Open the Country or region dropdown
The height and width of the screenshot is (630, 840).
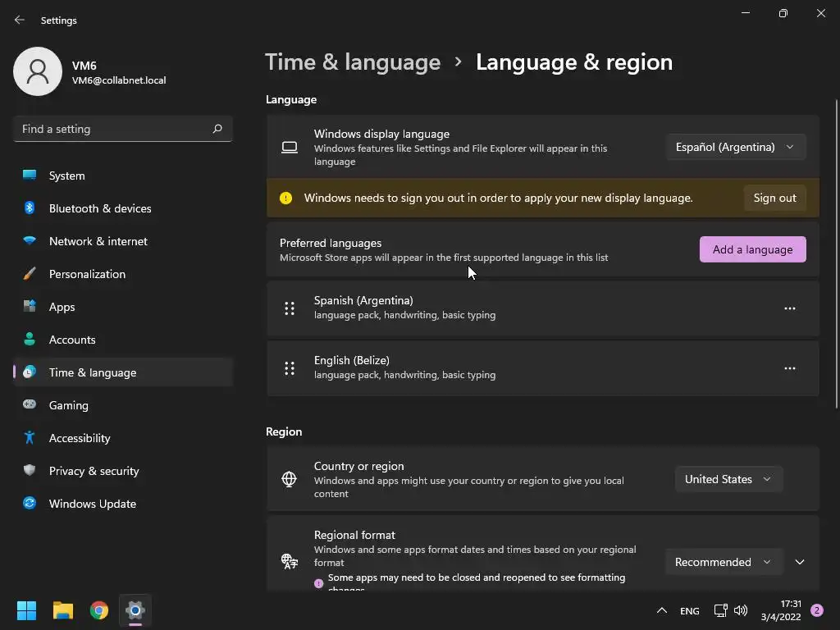pos(728,479)
